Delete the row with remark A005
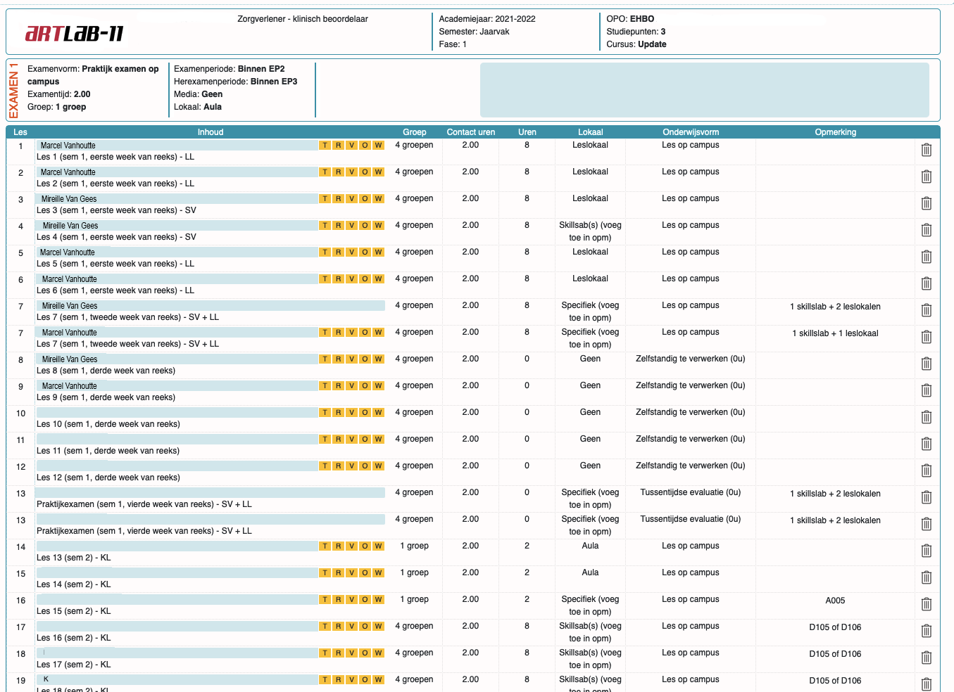This screenshot has height=692, width=954. (926, 604)
